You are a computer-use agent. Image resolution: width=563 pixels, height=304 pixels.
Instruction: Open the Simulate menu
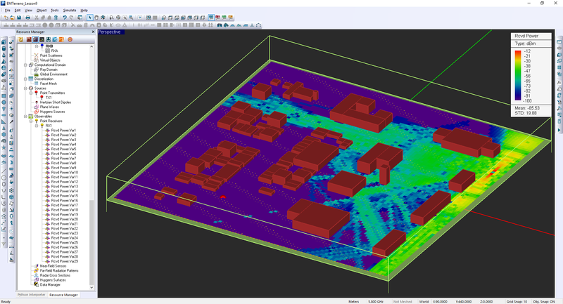tap(70, 11)
